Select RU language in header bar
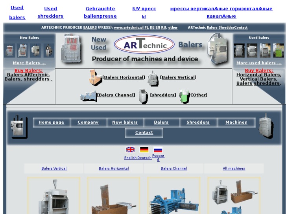The image size is (286, 214). click(163, 27)
